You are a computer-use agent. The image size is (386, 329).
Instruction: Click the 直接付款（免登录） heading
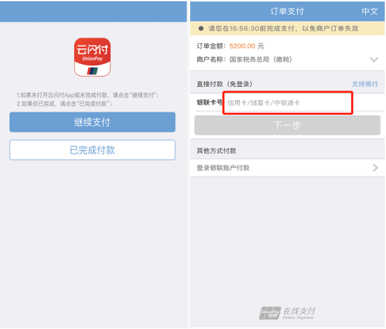[x=225, y=84]
